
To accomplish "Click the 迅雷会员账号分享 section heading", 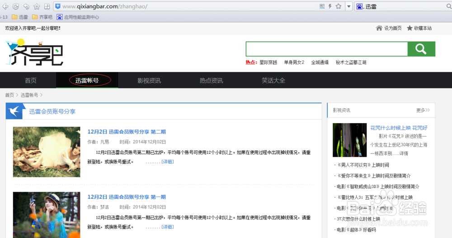I will (52, 111).
